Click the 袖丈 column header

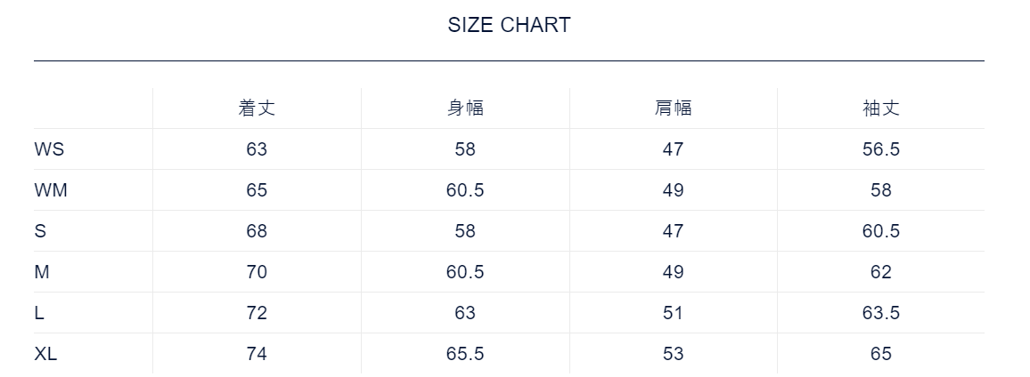click(881, 108)
